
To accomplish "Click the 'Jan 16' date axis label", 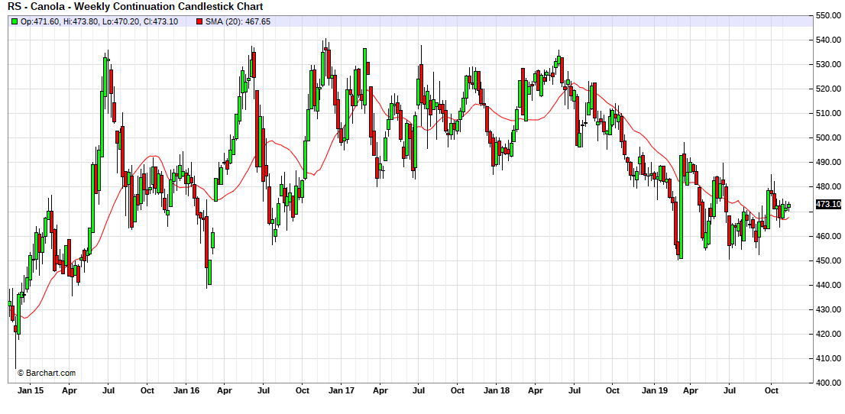I will click(x=186, y=390).
